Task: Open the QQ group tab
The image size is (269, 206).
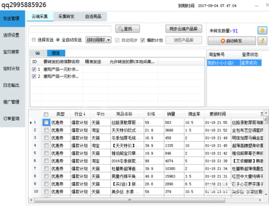Action: 38,53
